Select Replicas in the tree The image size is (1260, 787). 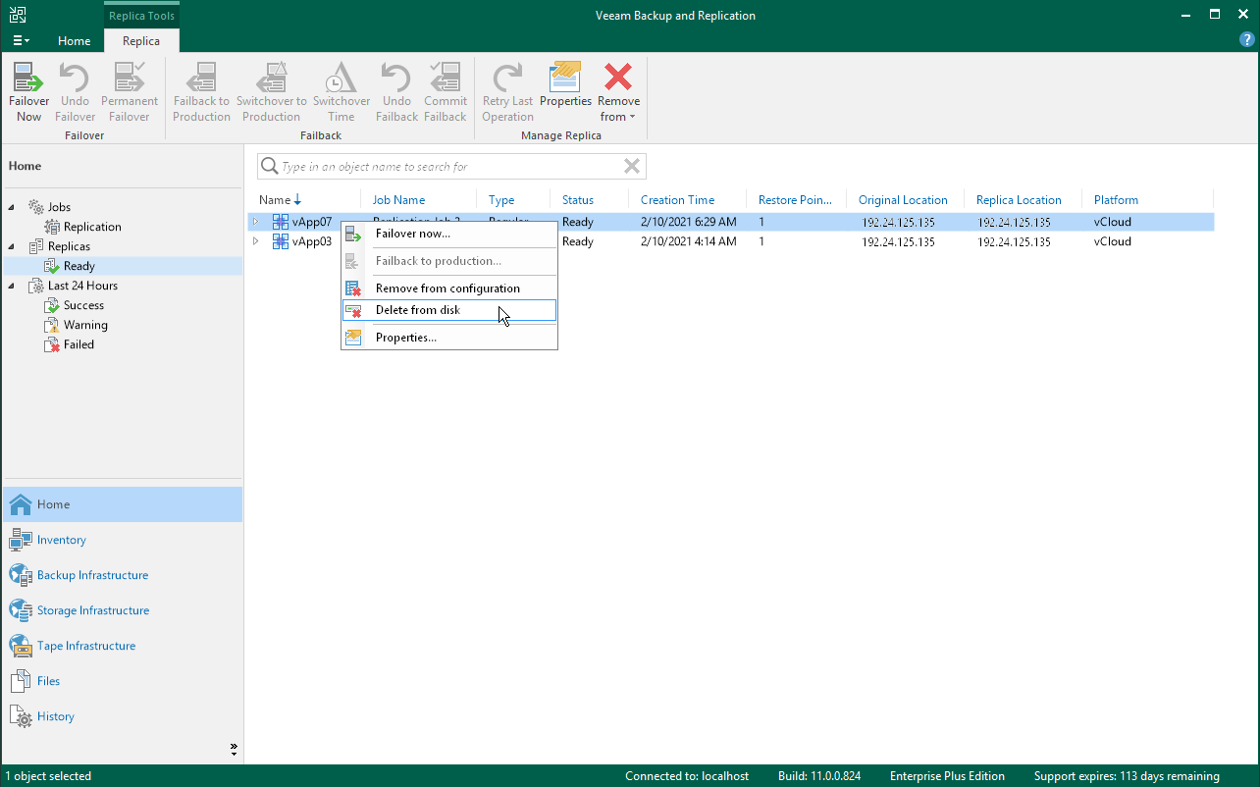pos(69,246)
